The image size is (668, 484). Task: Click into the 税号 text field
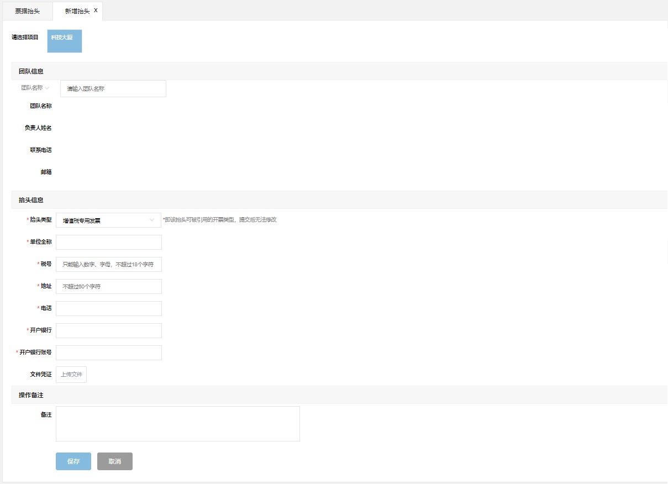109,264
